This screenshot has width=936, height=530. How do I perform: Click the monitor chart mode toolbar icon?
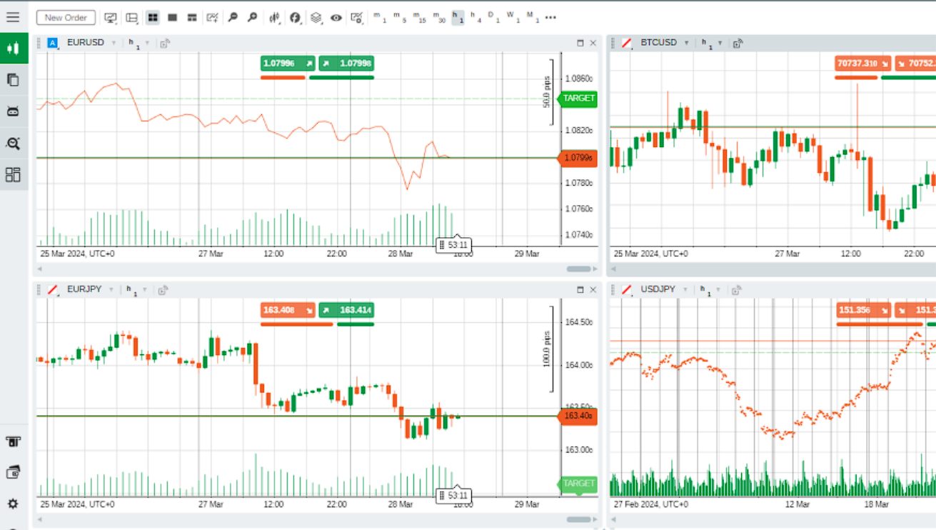(x=111, y=18)
